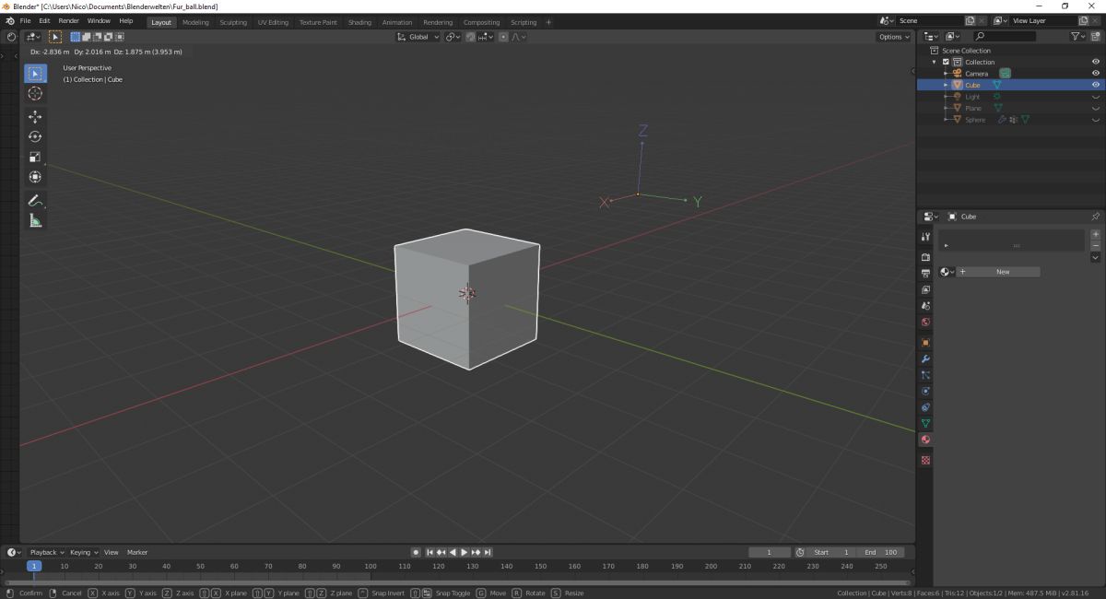Select the Annotate tool

click(x=35, y=200)
